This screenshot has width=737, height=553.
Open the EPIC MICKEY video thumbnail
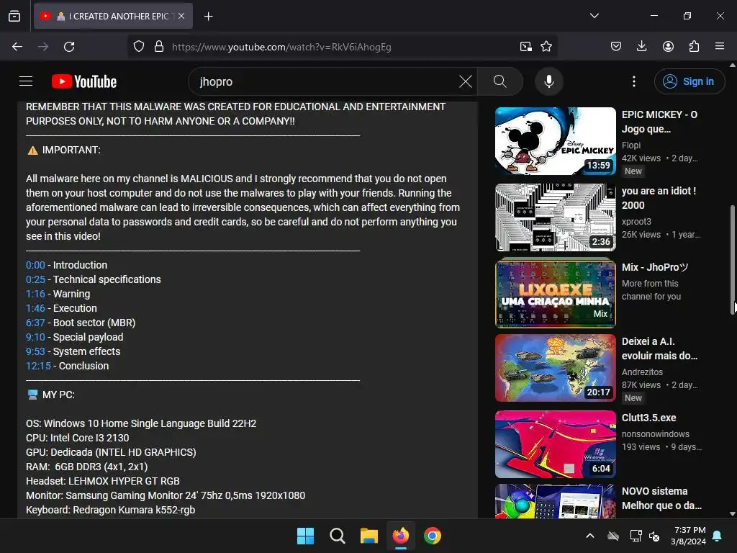556,141
